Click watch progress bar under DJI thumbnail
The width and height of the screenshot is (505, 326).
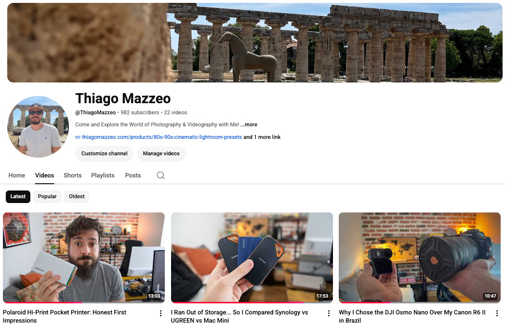click(420, 302)
